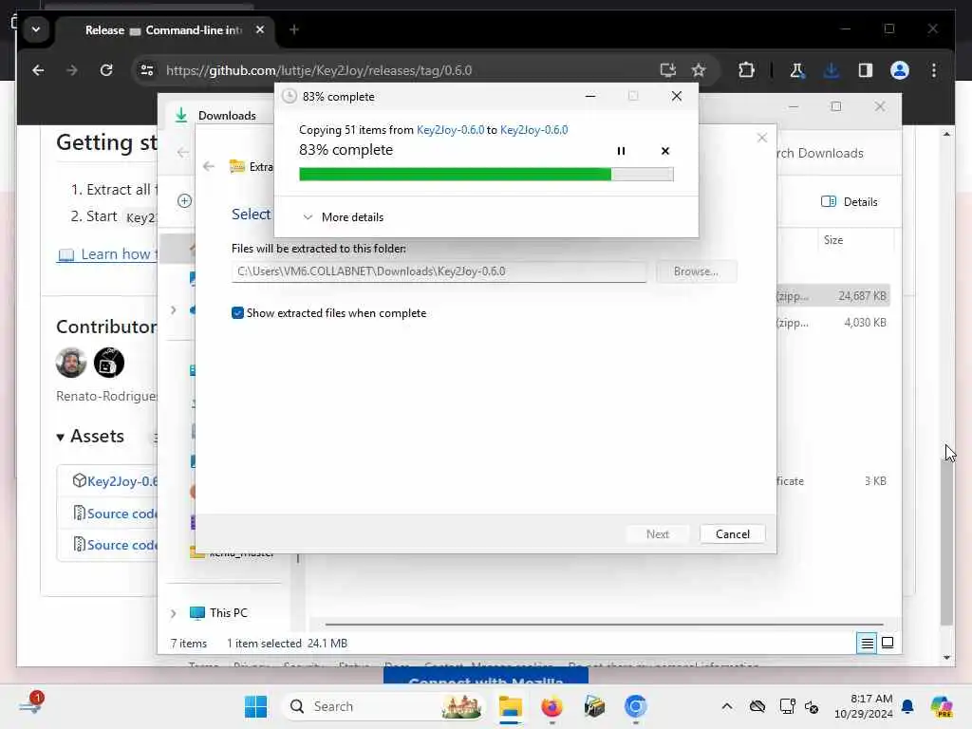Viewport: 972px width, 729px height.
Task: Open second contributor dark avatar
Action: pos(109,363)
